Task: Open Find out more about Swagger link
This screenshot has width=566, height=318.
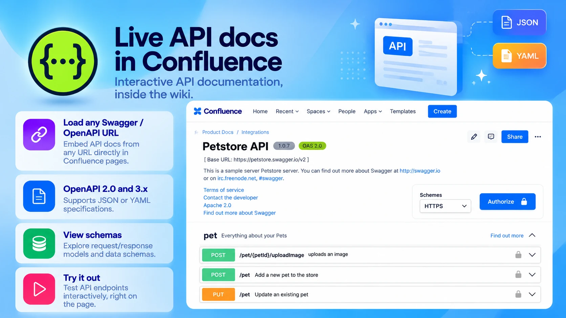Action: tap(239, 213)
